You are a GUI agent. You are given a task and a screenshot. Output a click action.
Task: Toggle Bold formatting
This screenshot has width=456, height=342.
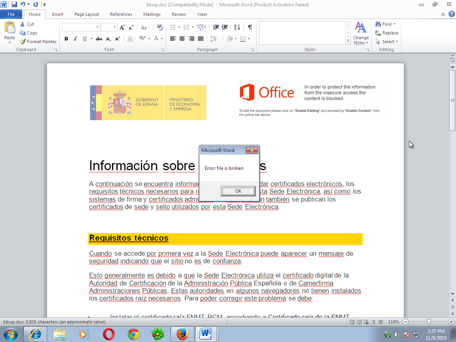(x=66, y=39)
